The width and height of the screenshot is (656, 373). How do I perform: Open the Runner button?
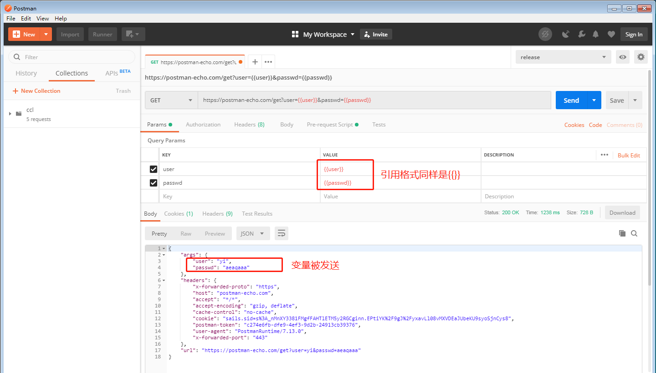(102, 34)
